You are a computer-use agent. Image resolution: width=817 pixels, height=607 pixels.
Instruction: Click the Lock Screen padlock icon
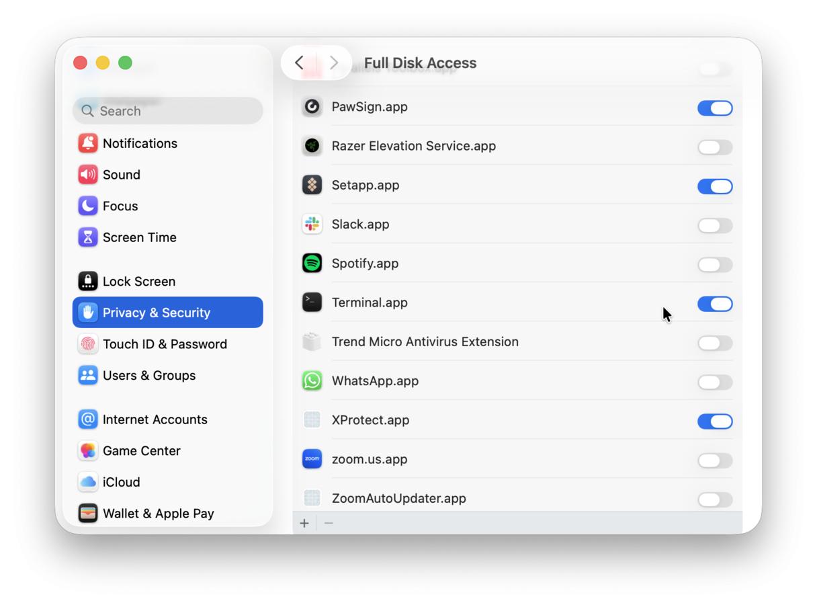(87, 281)
